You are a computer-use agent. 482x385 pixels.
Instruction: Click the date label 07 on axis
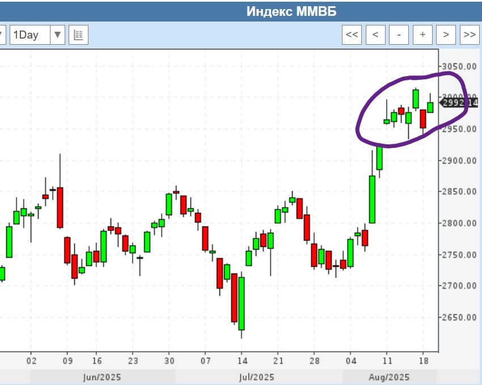(205, 361)
